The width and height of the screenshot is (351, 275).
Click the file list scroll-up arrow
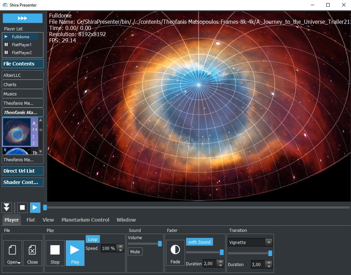point(41,120)
